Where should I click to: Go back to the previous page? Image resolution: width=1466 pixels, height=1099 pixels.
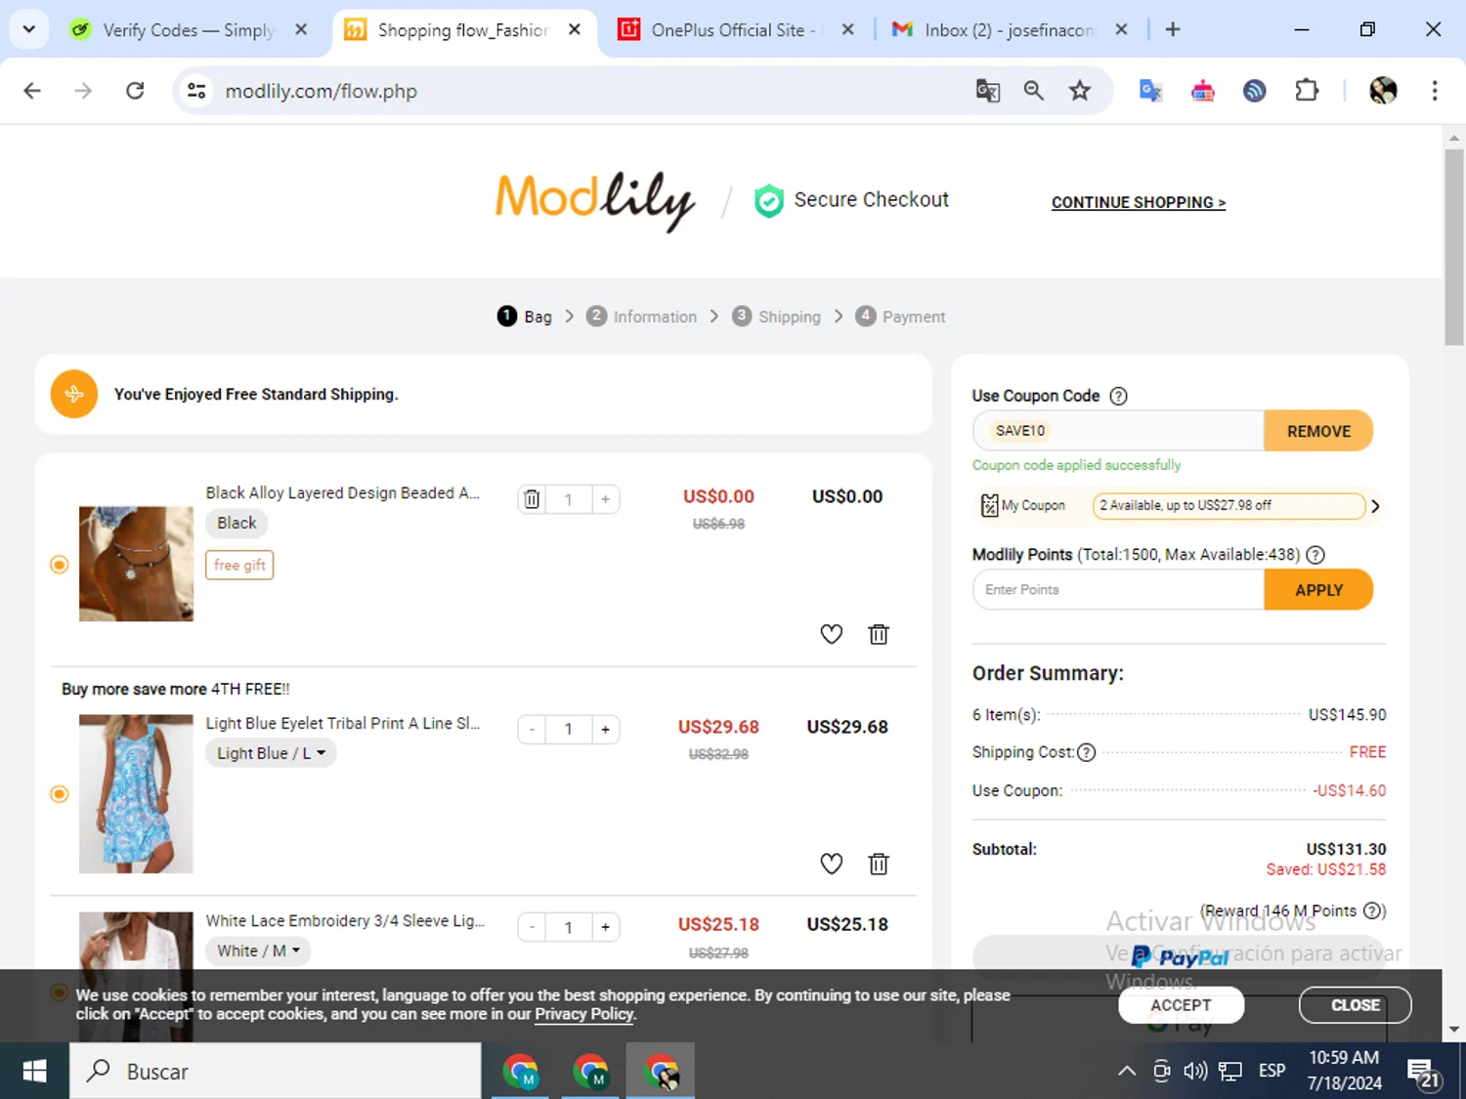pyautogui.click(x=32, y=91)
